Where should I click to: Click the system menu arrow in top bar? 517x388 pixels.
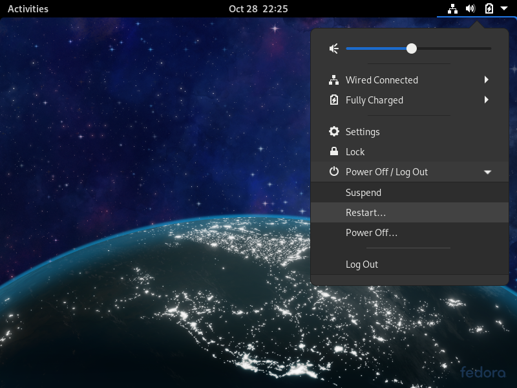[x=504, y=8]
